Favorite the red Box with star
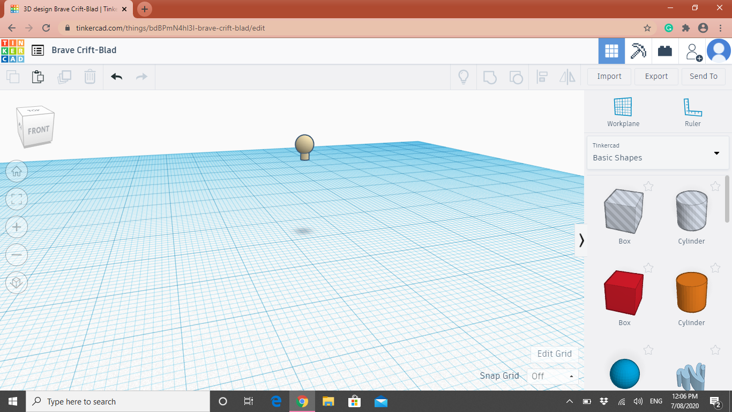The image size is (732, 412). pos(648,268)
